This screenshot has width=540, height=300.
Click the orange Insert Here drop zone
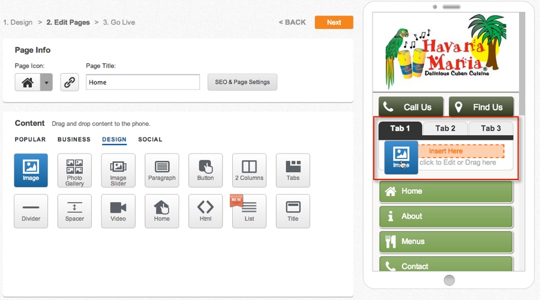click(461, 151)
